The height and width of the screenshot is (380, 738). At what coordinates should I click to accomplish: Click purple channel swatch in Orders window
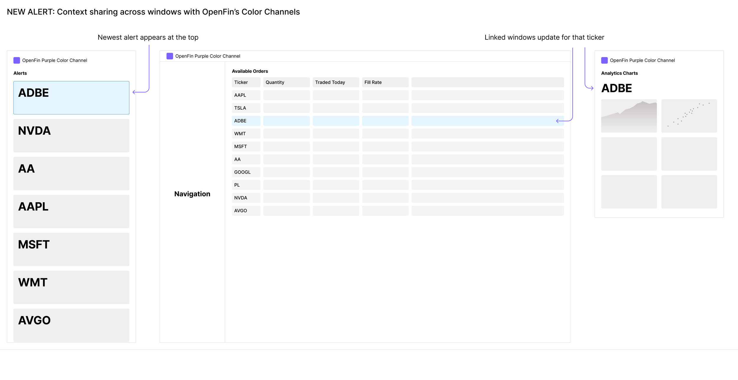click(169, 56)
